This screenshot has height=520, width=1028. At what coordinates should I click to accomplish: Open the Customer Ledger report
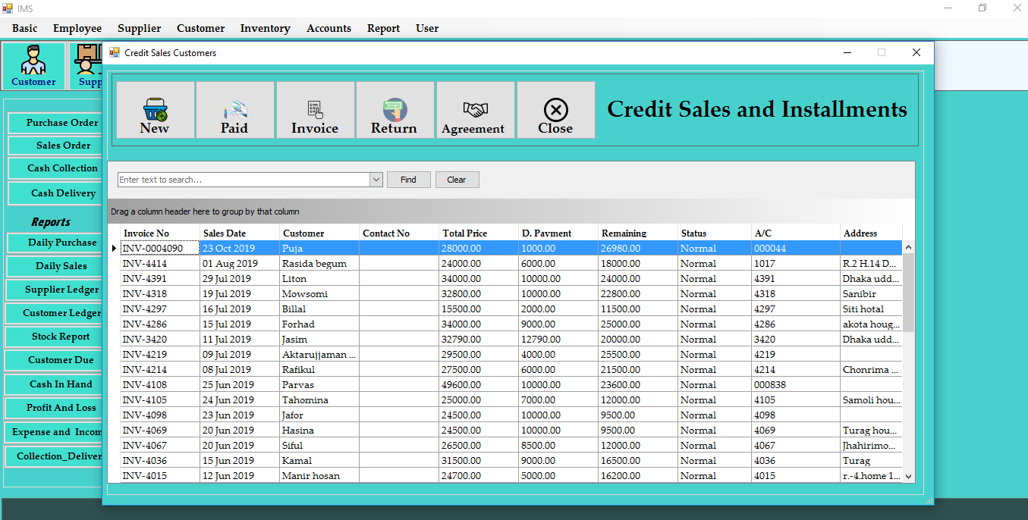click(53, 313)
